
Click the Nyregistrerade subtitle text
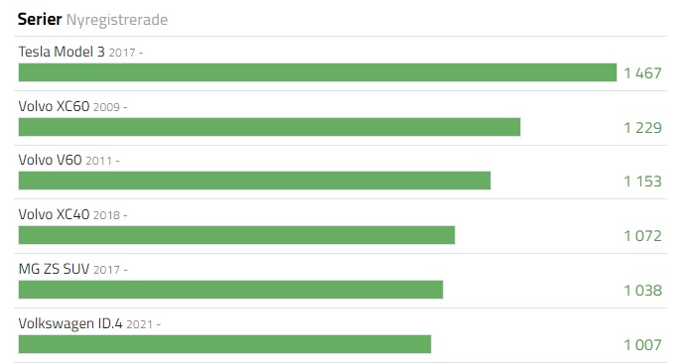point(117,20)
